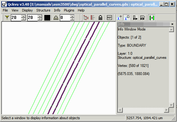Maximize the Qckvu window

click(x=166, y=4)
